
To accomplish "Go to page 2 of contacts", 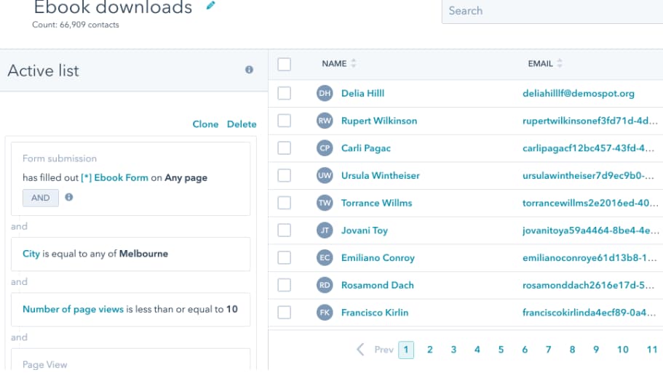I will tap(429, 350).
